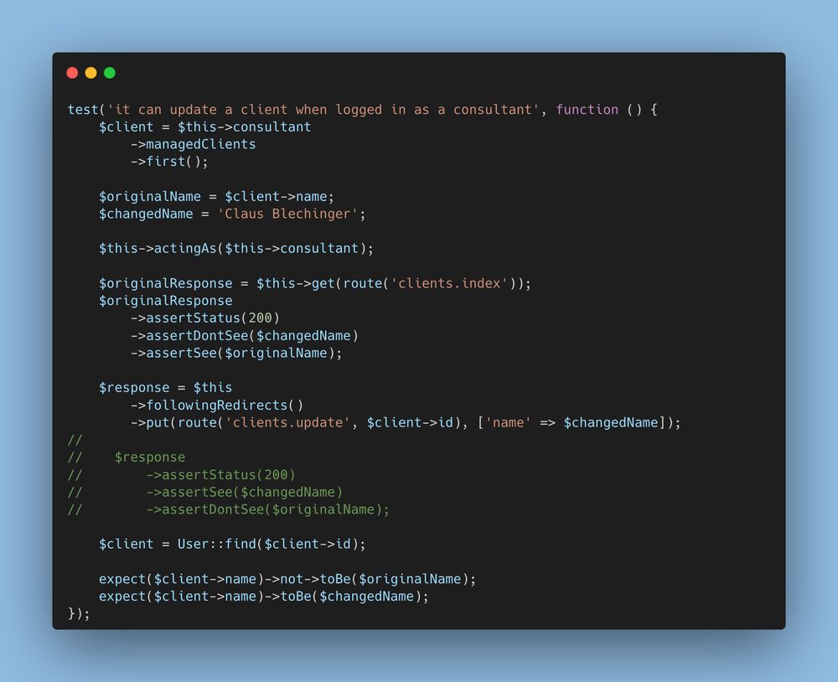Click the ->not->toBe expectation line

(x=287, y=579)
